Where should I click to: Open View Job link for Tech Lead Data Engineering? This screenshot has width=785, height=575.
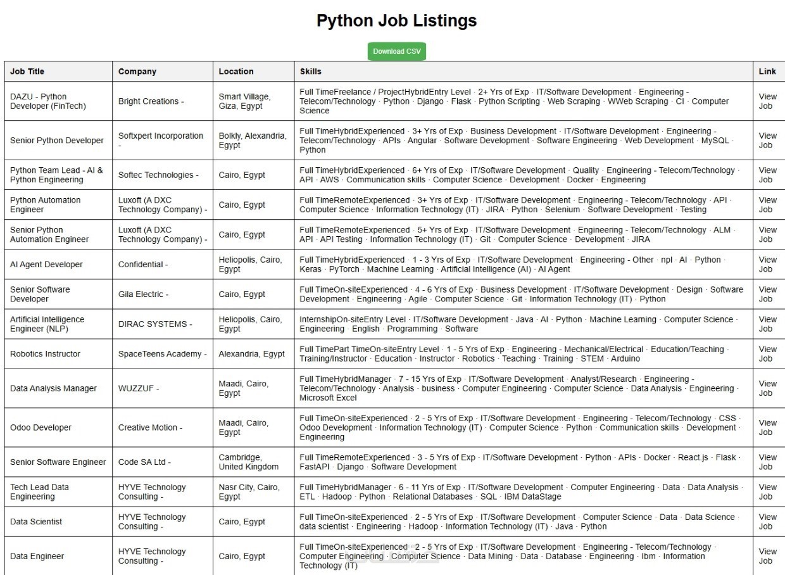point(767,491)
